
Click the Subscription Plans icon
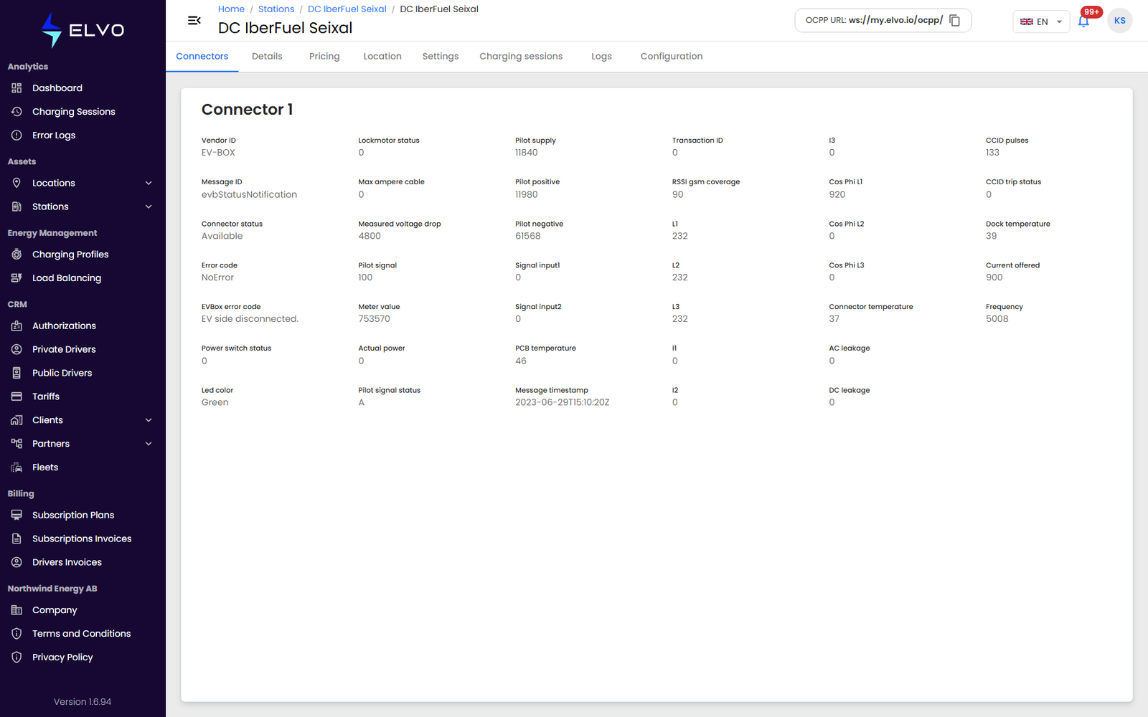(17, 515)
